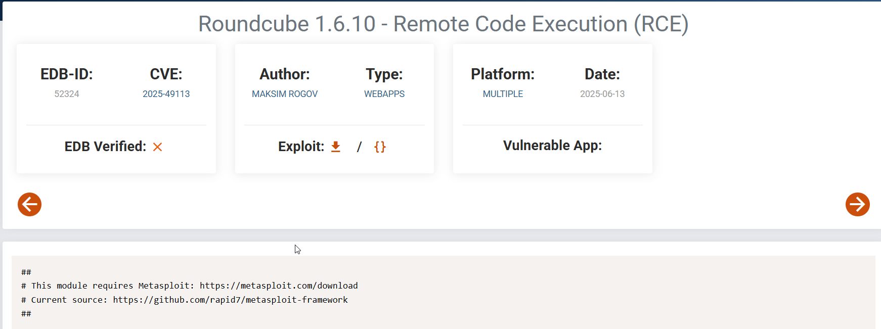Image resolution: width=881 pixels, height=329 pixels.
Task: View raw exploit using the curly braces icon
Action: tap(380, 147)
